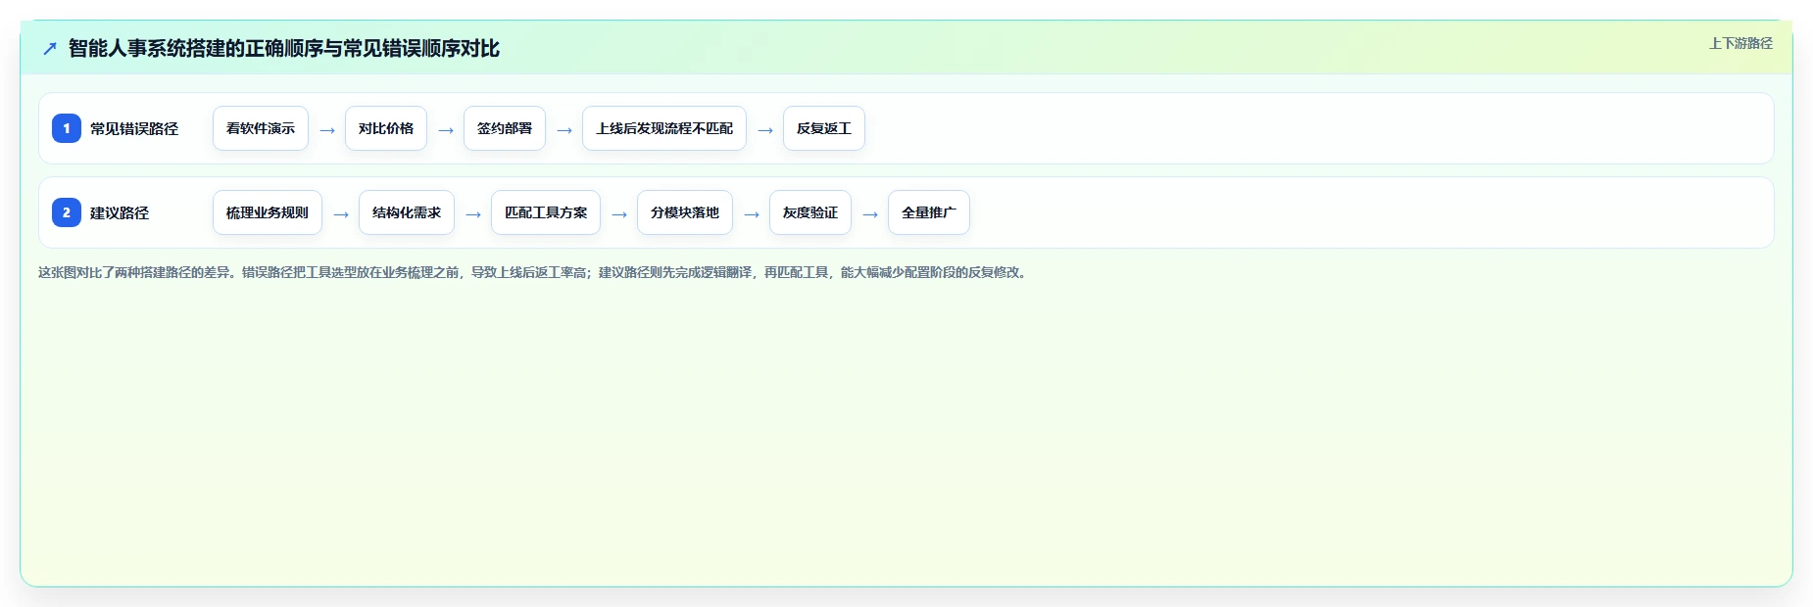This screenshot has height=607, width=1813.
Task: Click arrow between 灰度验证 and 全量推广
Action: point(870,213)
